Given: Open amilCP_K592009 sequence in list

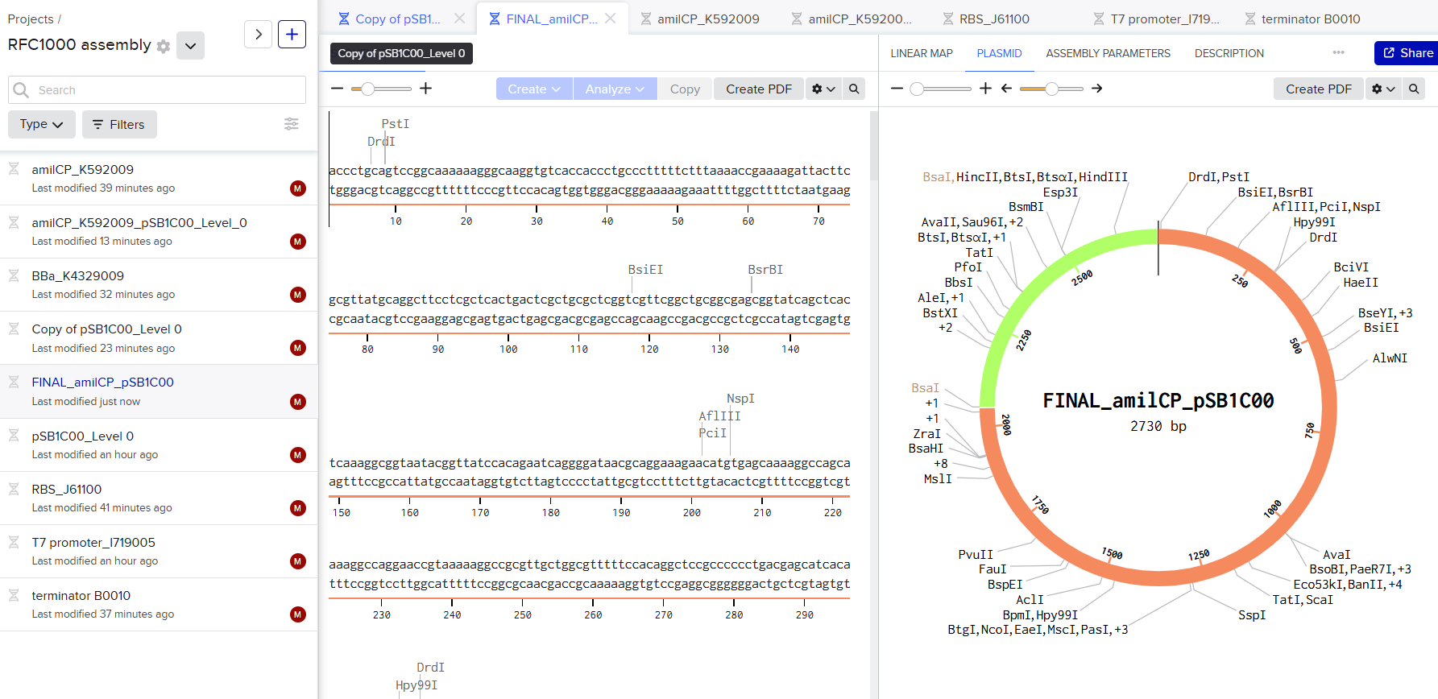Looking at the screenshot, I should pos(159,178).
